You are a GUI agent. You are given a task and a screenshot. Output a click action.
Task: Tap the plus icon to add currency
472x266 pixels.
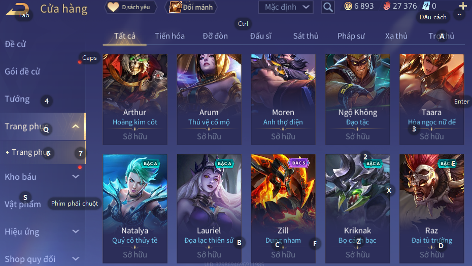coord(463,6)
